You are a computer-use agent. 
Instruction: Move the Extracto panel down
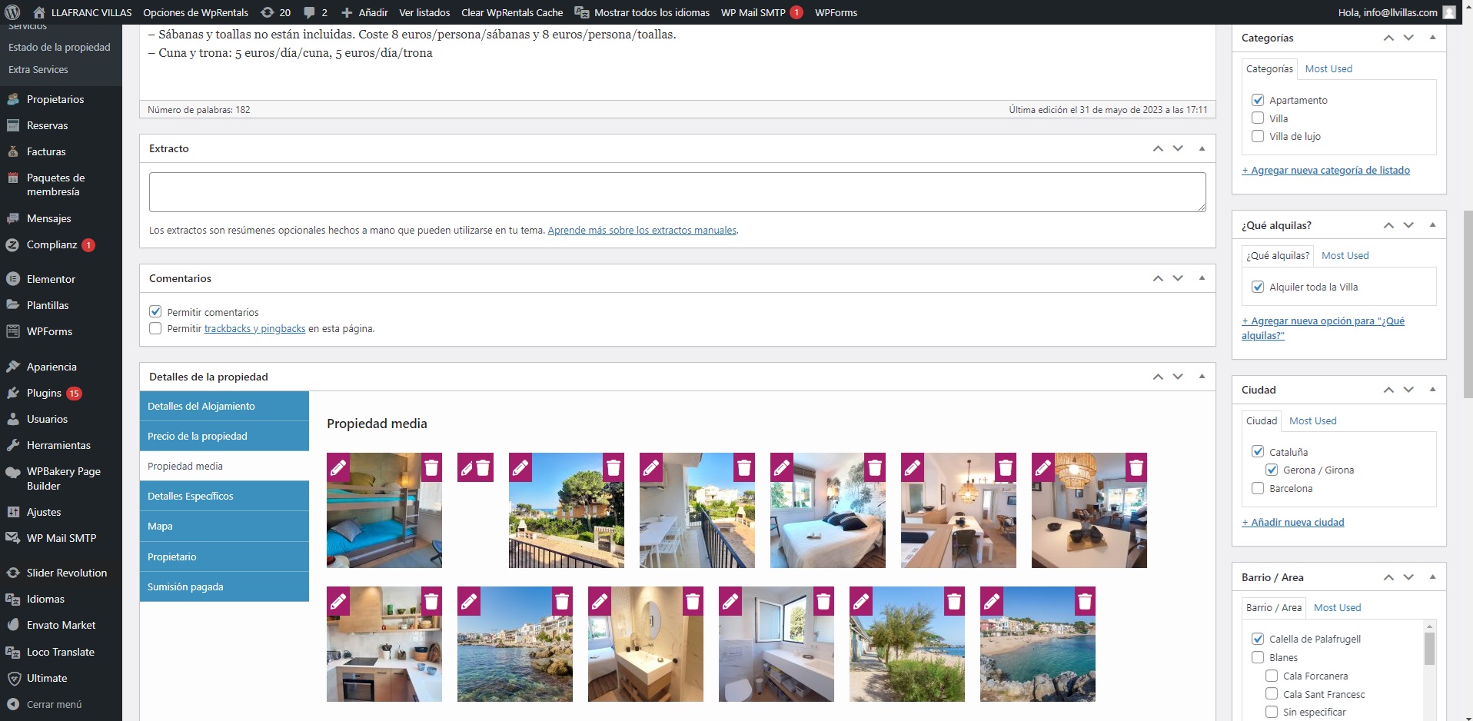click(1178, 148)
